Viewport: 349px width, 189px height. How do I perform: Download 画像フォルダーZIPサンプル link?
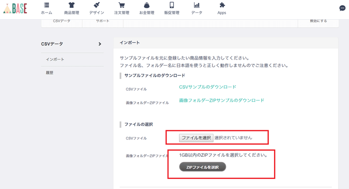(222, 101)
